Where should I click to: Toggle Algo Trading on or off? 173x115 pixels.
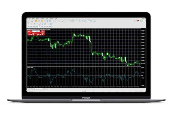click(x=57, y=21)
